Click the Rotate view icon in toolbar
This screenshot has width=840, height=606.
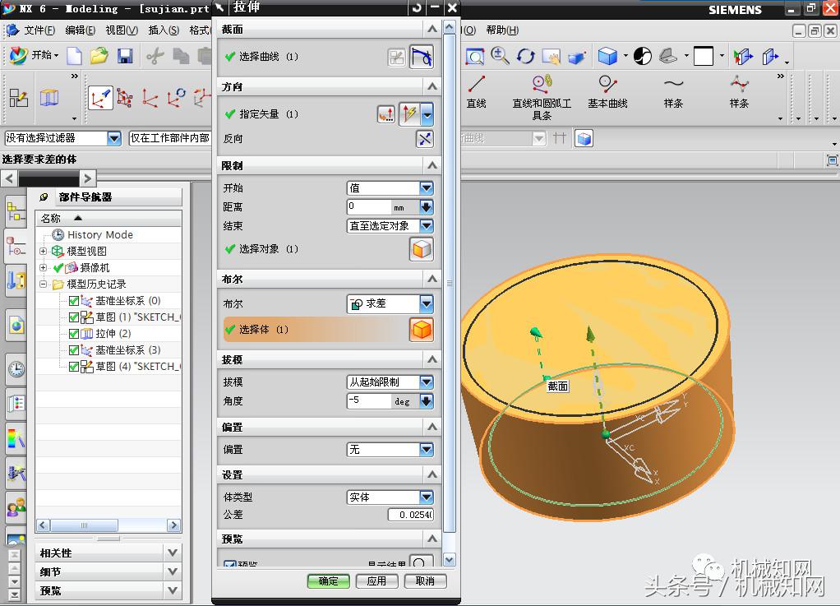(x=524, y=56)
